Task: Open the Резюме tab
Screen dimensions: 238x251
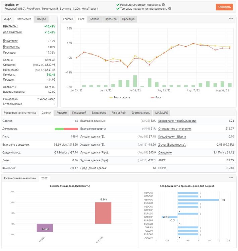Action: coord(62,113)
